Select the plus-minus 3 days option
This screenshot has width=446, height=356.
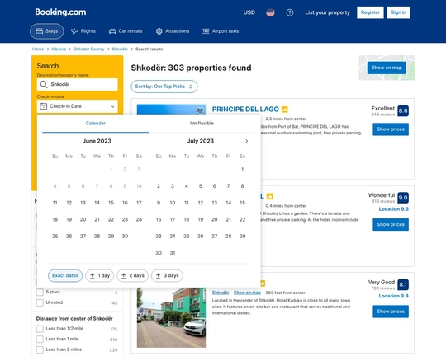click(x=167, y=276)
